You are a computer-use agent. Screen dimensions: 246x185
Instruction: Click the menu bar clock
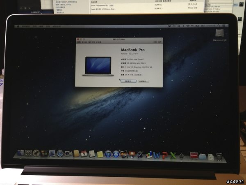coord(208,25)
